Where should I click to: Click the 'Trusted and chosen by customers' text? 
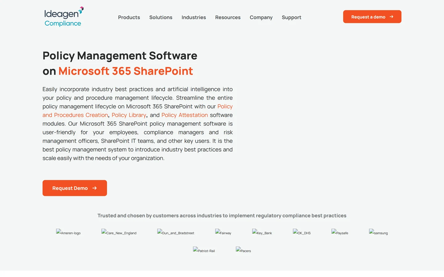(222, 215)
